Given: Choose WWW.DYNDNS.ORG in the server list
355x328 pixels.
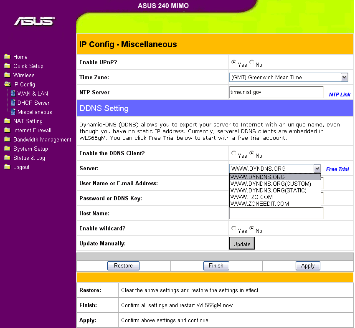Looking at the screenshot, I should click(x=275, y=177).
